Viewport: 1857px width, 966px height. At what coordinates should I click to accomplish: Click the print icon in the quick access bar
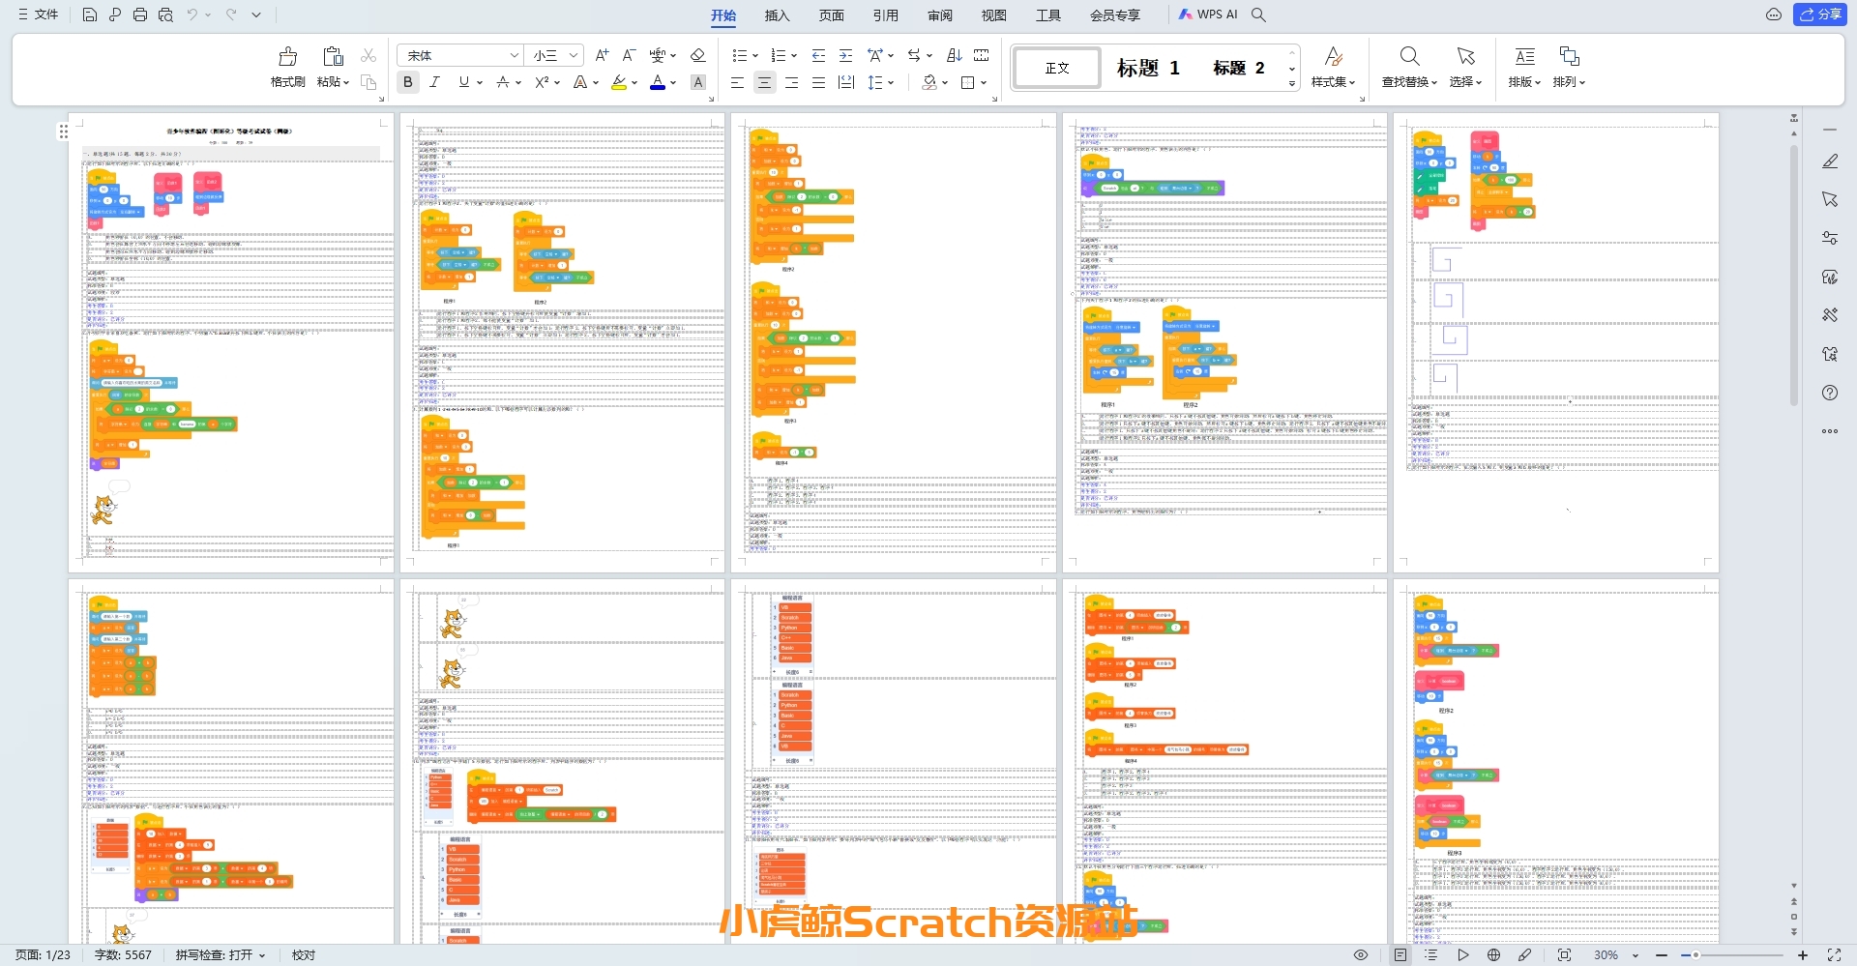[x=140, y=15]
